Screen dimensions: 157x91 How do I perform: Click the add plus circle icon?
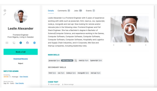(5, 11)
